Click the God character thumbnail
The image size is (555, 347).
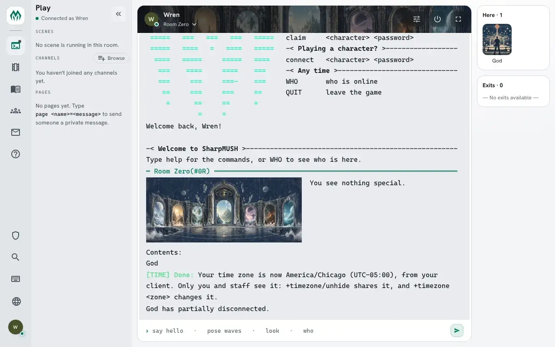pos(497,39)
